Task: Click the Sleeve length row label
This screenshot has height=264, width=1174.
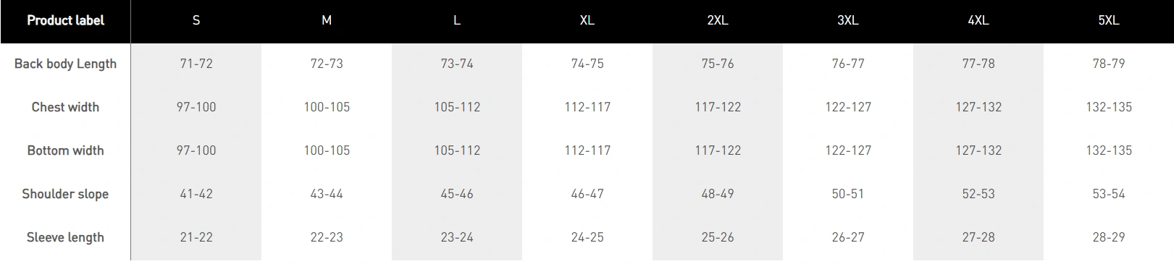Action: coord(65,237)
